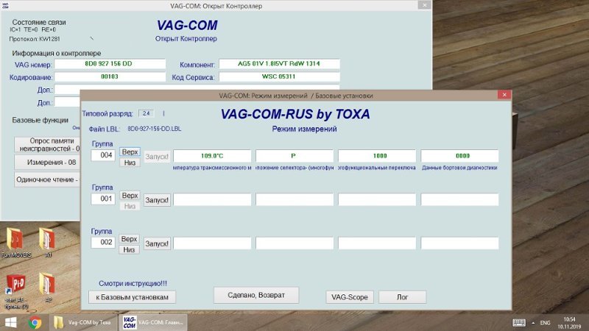
Task: Switch to Базовым установкам mode
Action: pyautogui.click(x=133, y=297)
